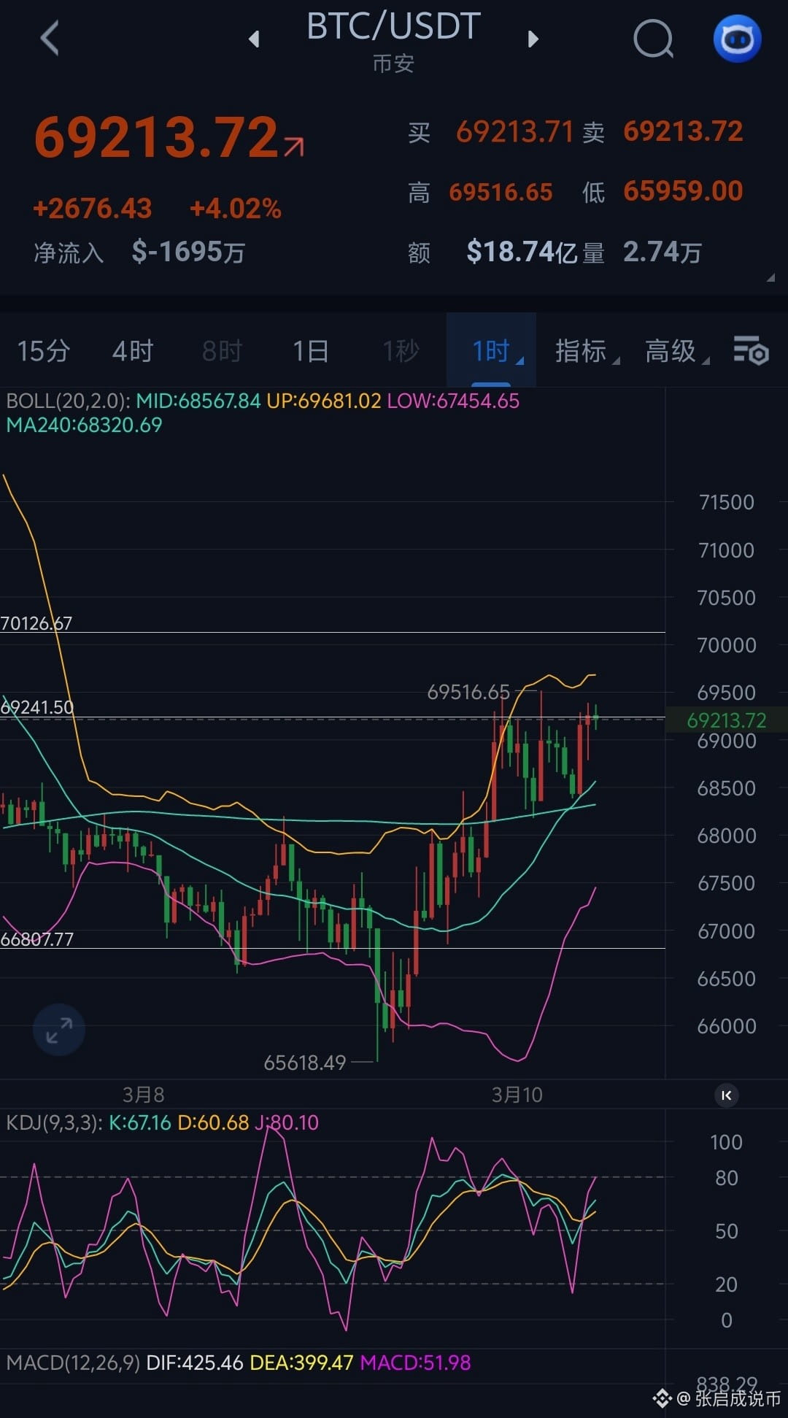The height and width of the screenshot is (1418, 788).
Task: Tap MACD(12,26,9) indicator label
Action: (x=73, y=1363)
